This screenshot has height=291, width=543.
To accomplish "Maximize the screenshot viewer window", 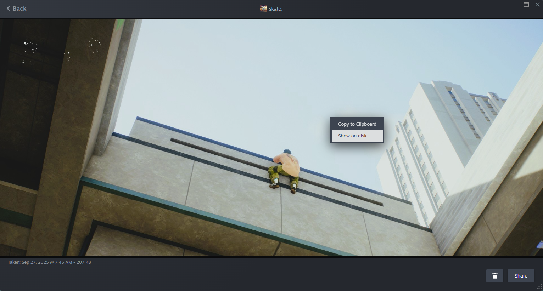I will pos(526,5).
